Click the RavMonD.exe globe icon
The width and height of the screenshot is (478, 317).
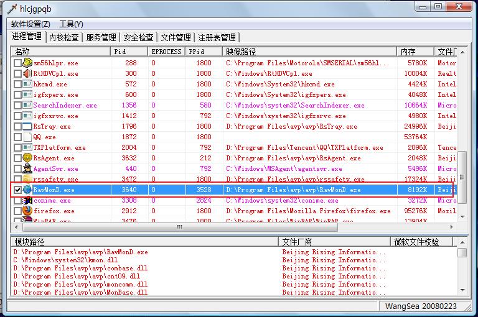[27, 190]
